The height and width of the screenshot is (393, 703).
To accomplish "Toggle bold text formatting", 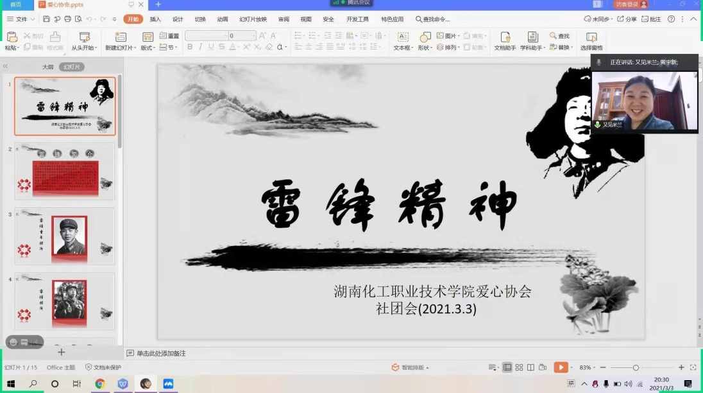I will (x=190, y=47).
